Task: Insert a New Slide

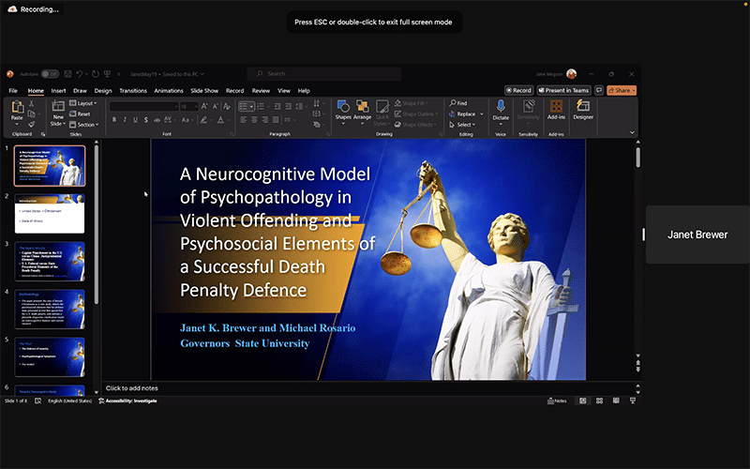Action: (57, 108)
